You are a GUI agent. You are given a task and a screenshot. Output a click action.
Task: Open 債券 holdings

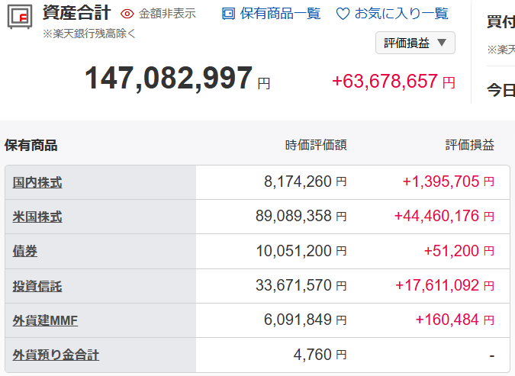coord(25,251)
